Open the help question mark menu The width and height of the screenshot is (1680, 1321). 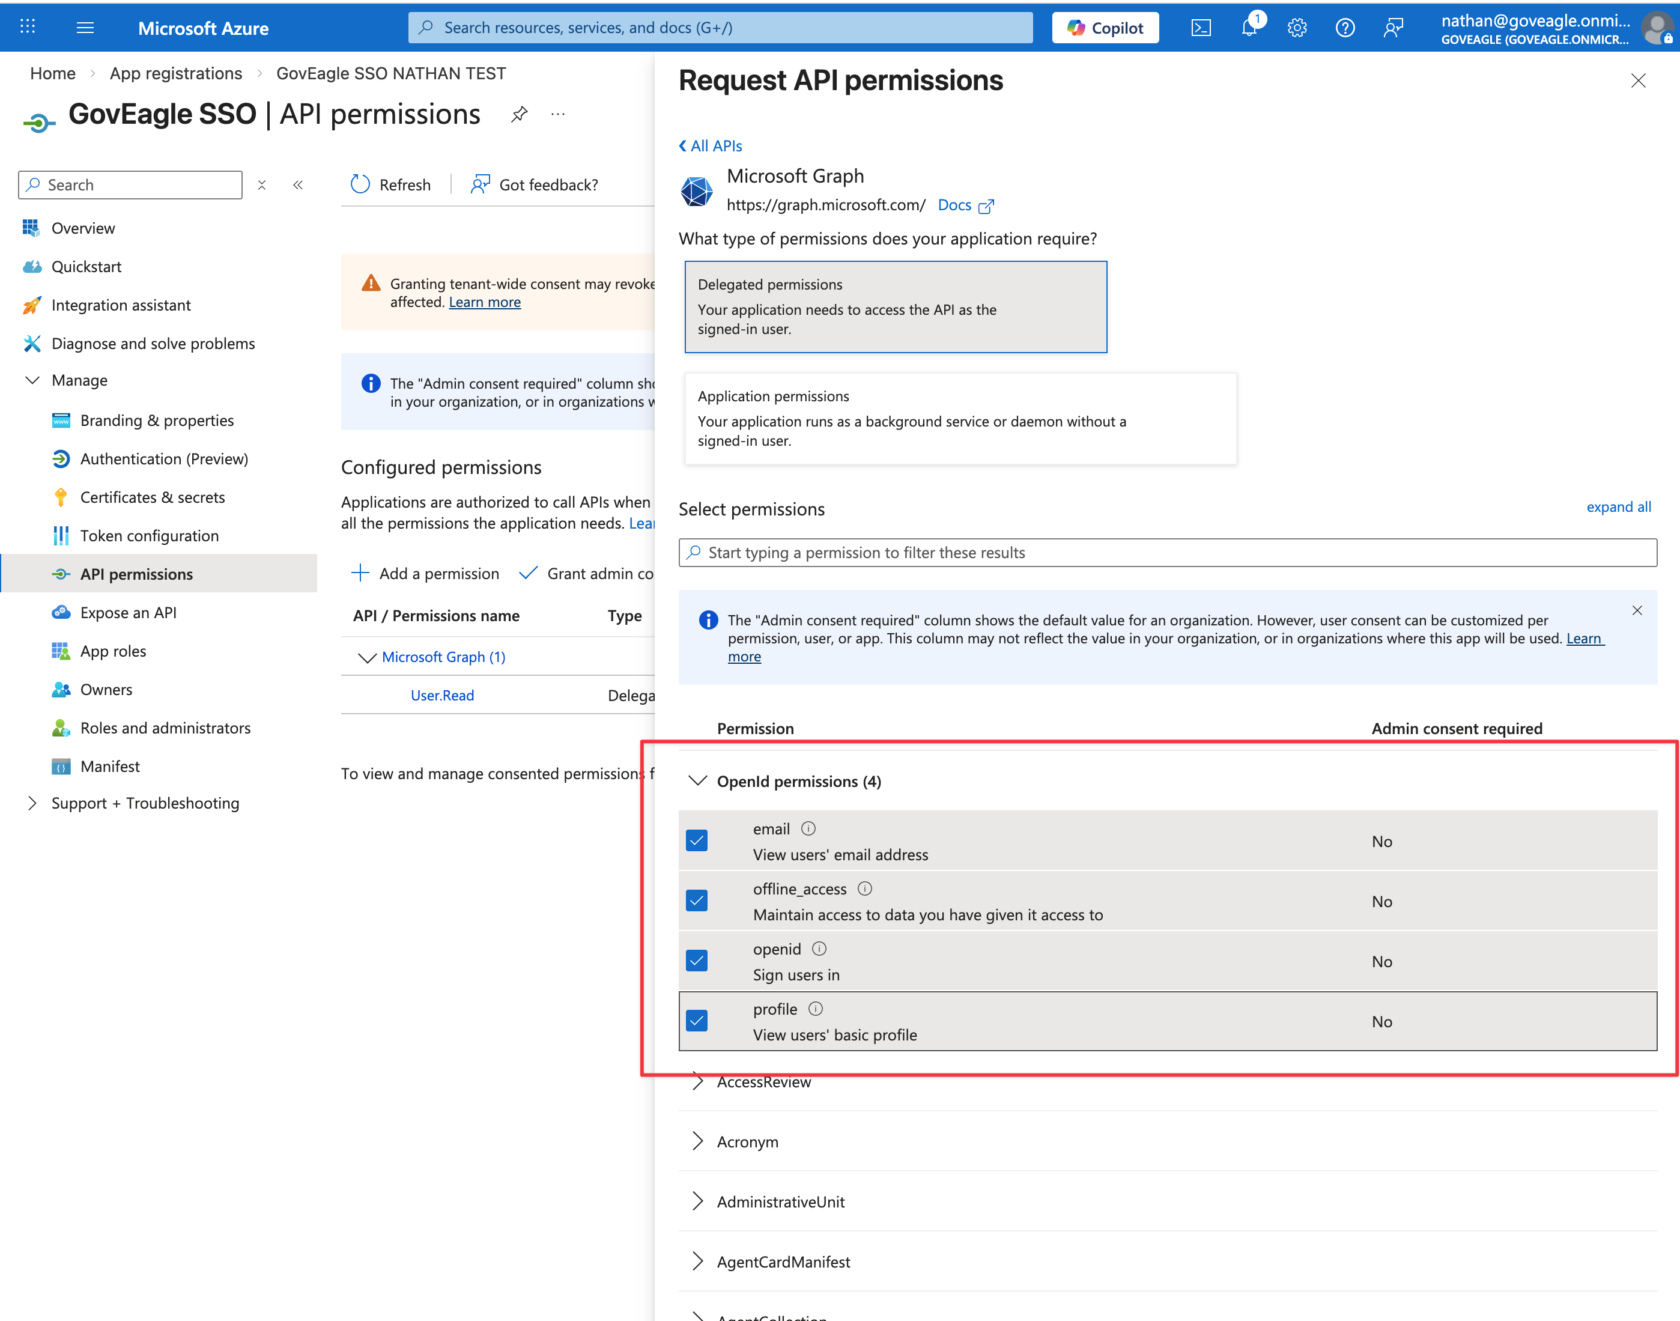tap(1344, 28)
